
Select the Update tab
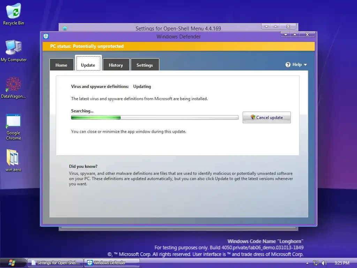pyautogui.click(x=88, y=63)
